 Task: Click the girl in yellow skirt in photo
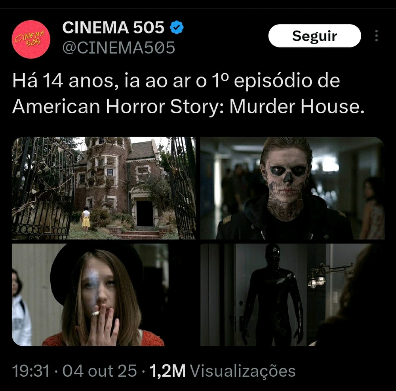[x=86, y=219]
